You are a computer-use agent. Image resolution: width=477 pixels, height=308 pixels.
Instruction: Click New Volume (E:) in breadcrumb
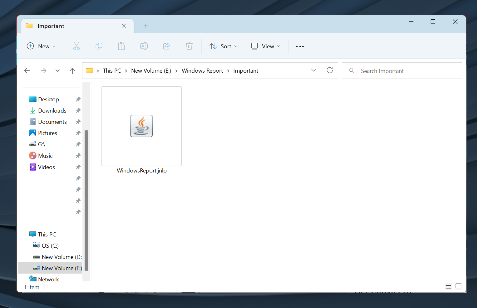click(x=151, y=71)
